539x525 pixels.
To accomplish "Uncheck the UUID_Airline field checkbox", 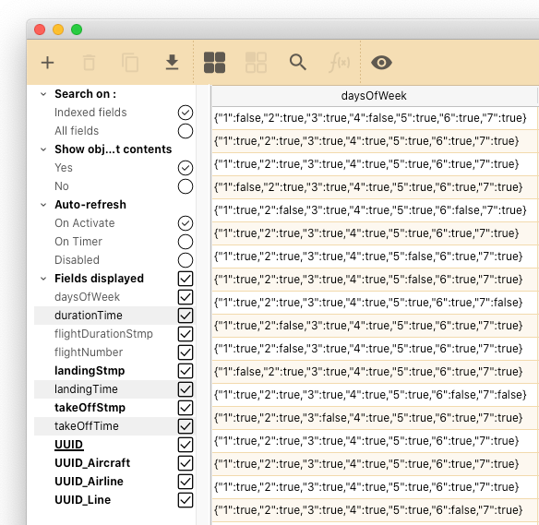I will (186, 482).
